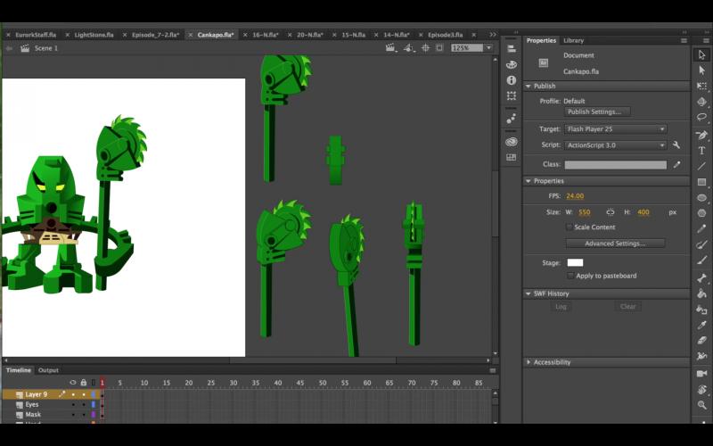Select the Line tool

tap(701, 166)
